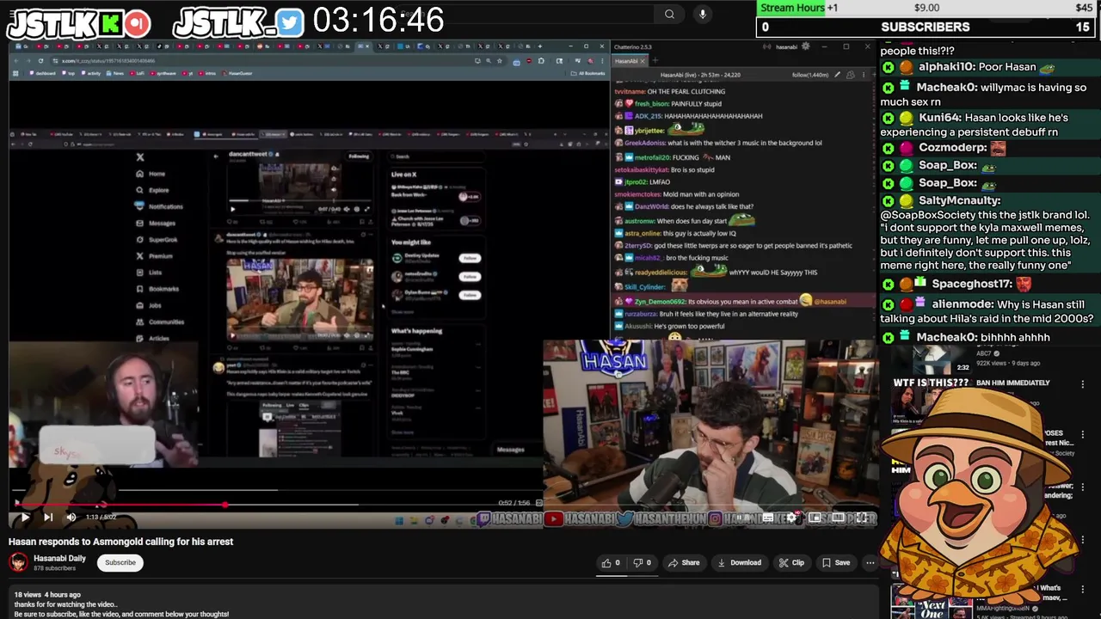
Task: Add a new Chatterino tab with plus
Action: tap(655, 61)
